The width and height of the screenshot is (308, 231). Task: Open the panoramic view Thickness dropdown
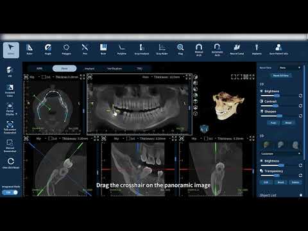pyautogui.click(x=169, y=77)
